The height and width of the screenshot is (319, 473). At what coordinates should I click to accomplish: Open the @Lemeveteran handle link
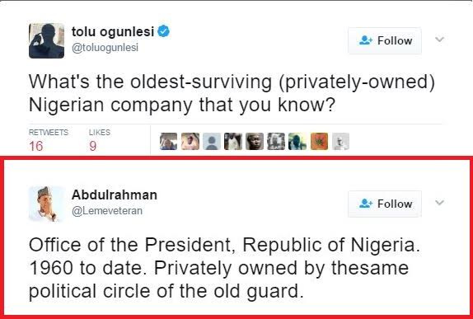pos(107,211)
